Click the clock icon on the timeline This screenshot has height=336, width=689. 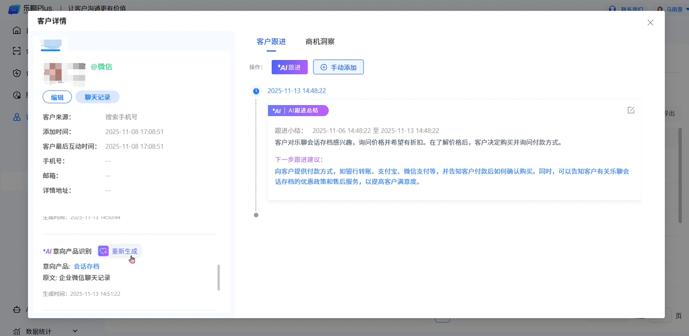pos(256,91)
